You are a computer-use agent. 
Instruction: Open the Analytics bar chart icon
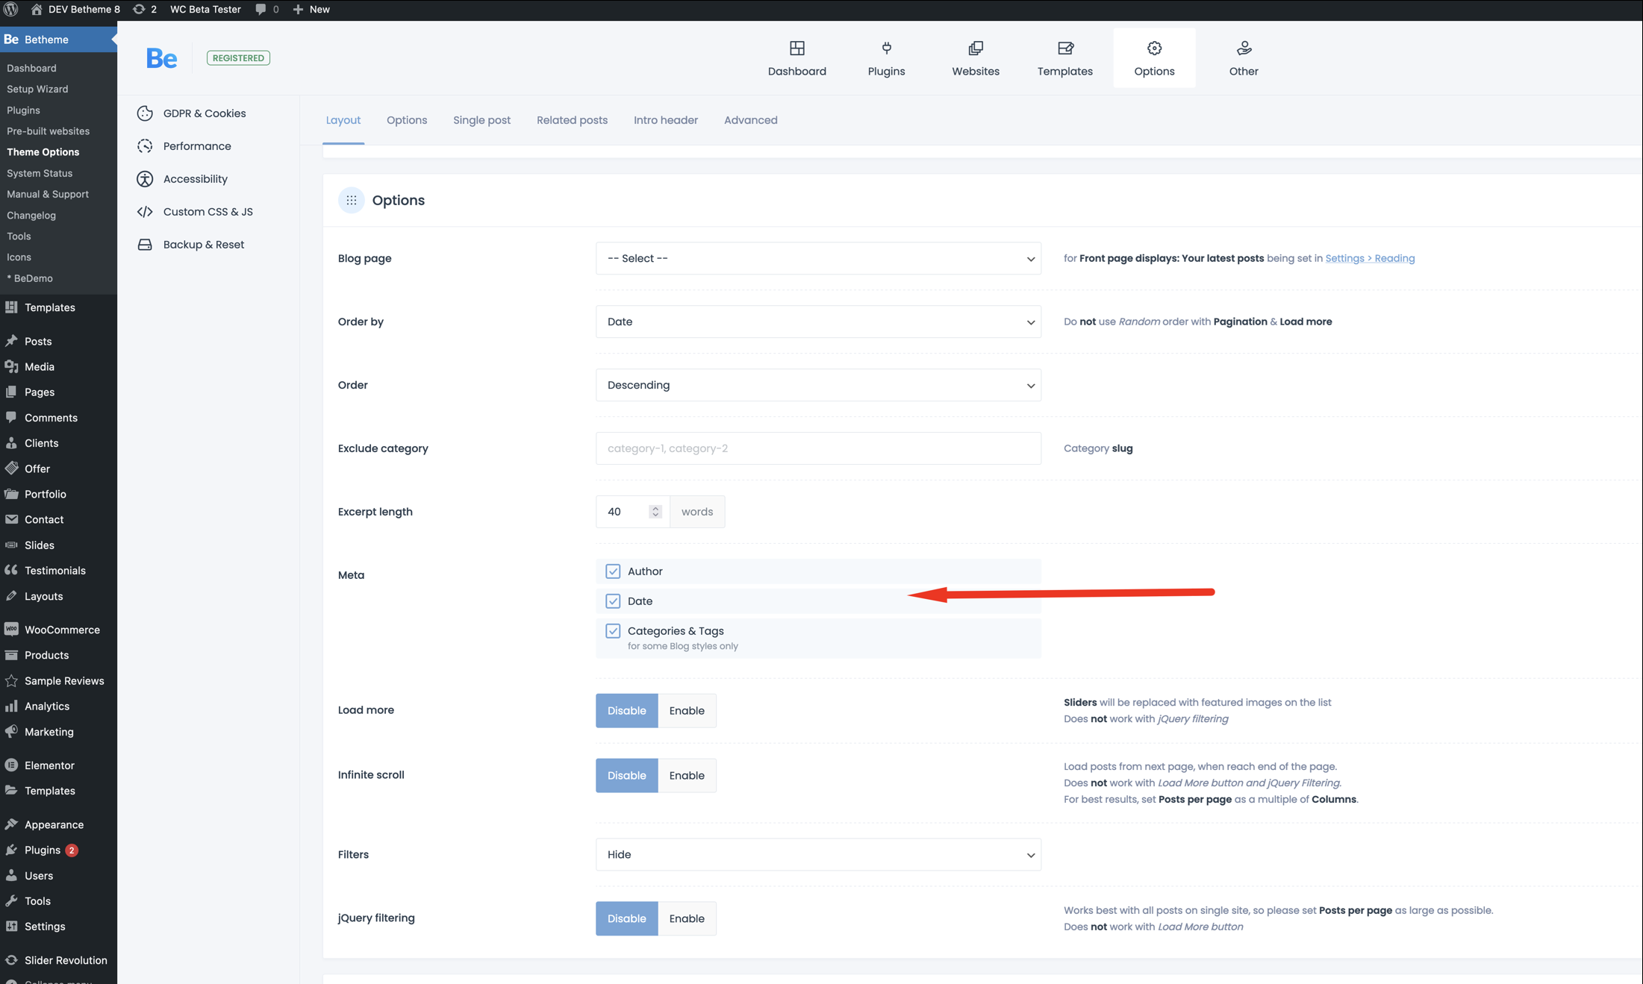11,706
